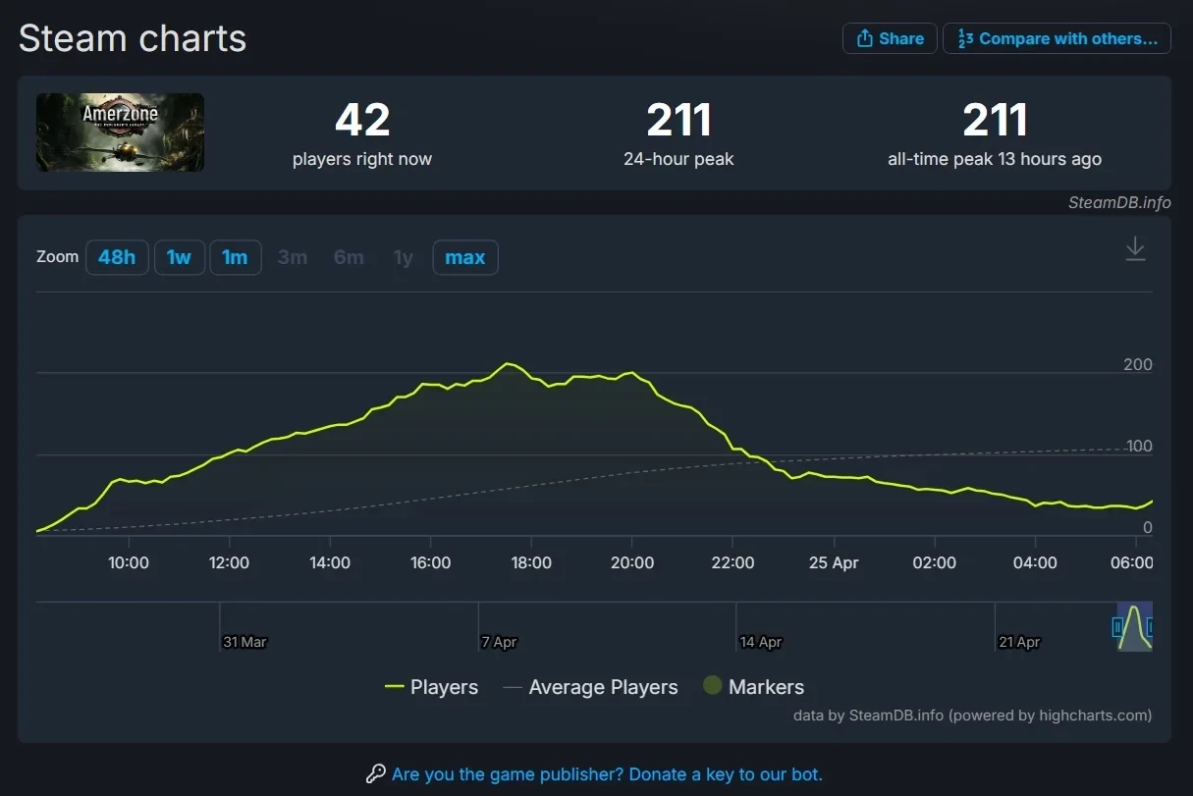1193x796 pixels.
Task: Open the publisher key donation link
Action: [x=606, y=774]
